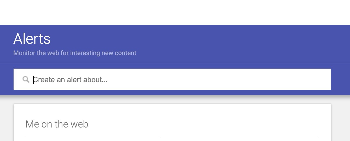Click the blinking text cursor in search box
The height and width of the screenshot is (141, 350).
pyautogui.click(x=33, y=80)
